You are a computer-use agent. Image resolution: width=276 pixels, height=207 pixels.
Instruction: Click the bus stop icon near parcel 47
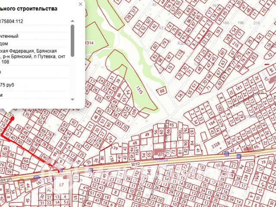(226, 154)
